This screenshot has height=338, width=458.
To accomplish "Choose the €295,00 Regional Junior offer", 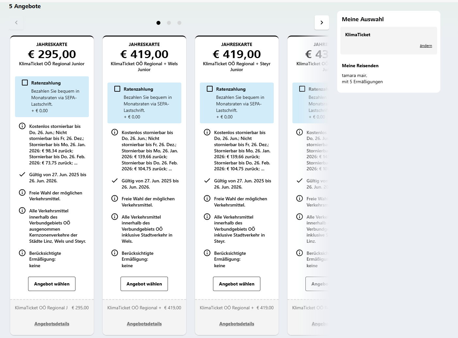I will (x=52, y=284).
